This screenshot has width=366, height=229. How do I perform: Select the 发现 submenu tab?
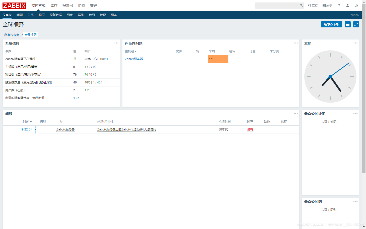[x=103, y=15]
